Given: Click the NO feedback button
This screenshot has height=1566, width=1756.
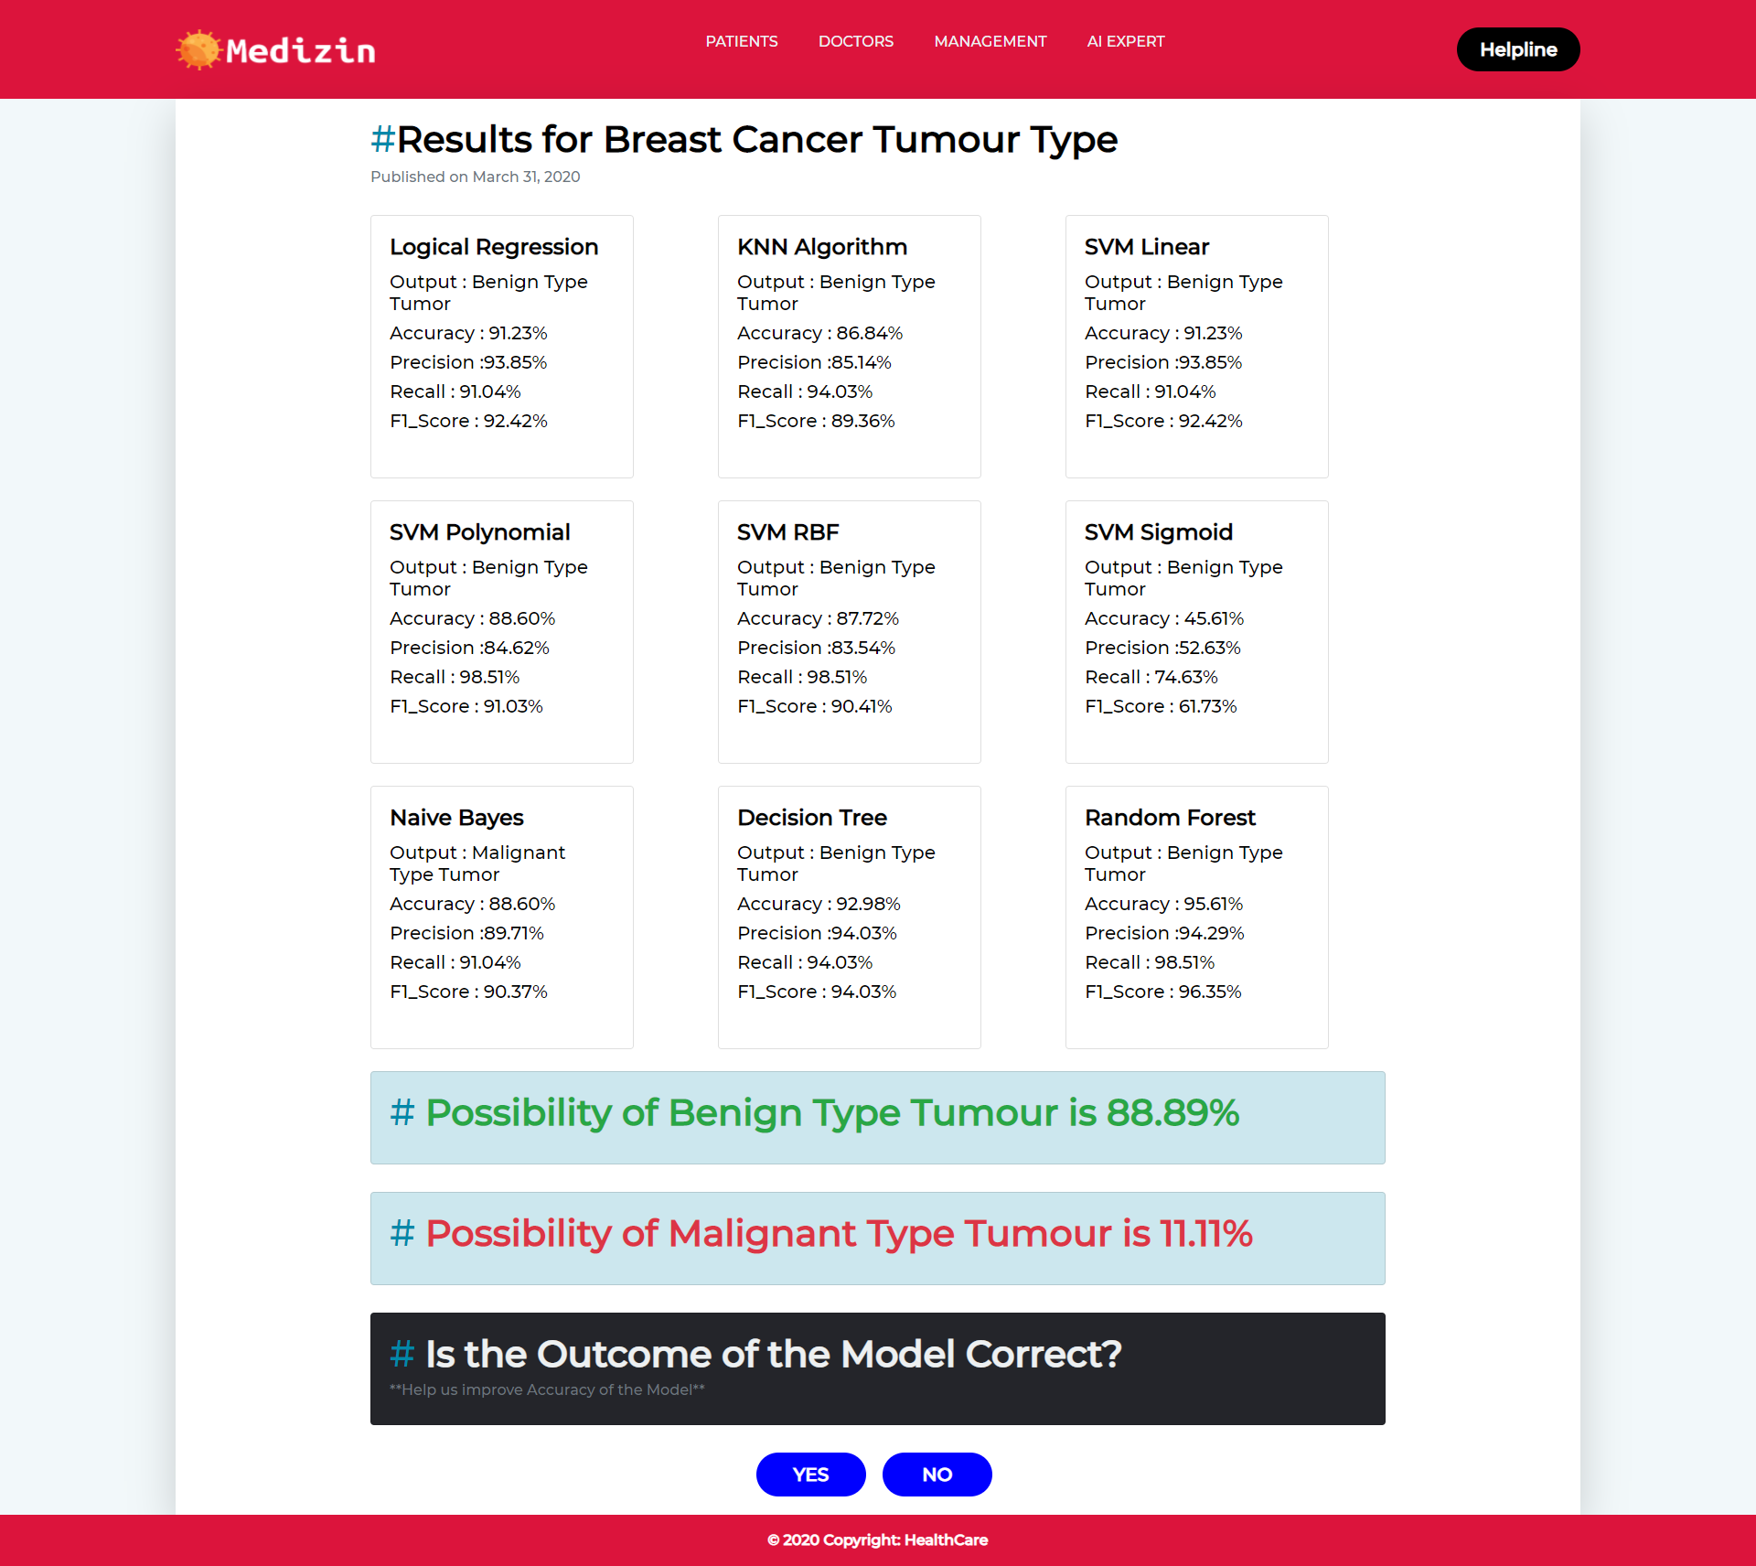Looking at the screenshot, I should click(937, 1474).
